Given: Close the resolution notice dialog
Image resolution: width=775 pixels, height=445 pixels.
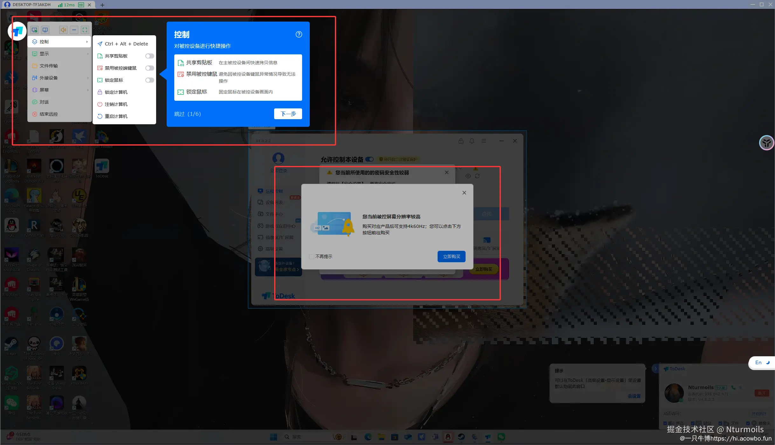Looking at the screenshot, I should tap(464, 193).
